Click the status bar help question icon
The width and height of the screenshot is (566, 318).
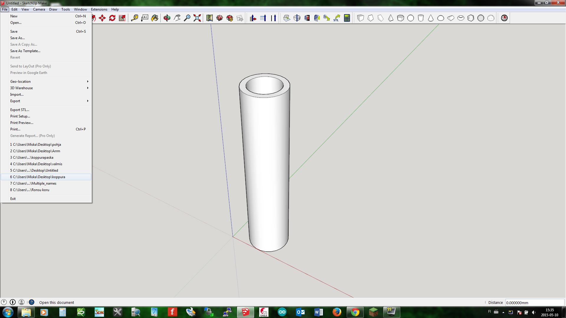point(32,302)
